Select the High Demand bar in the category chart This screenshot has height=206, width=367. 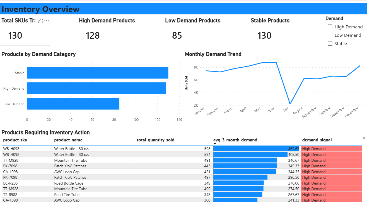(x=96, y=88)
